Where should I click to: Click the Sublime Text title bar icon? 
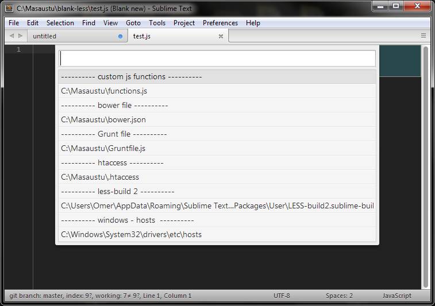9,8
